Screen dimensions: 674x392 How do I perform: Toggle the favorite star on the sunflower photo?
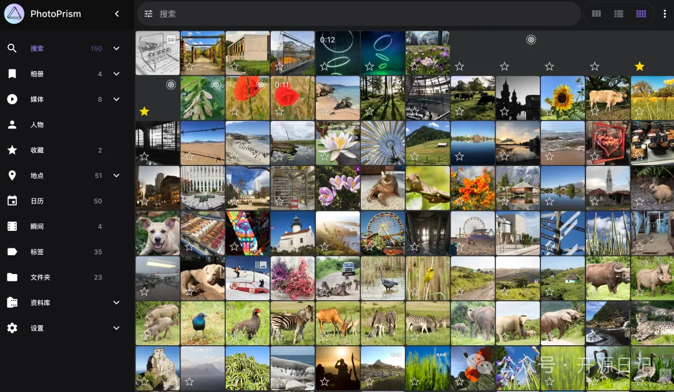click(549, 112)
